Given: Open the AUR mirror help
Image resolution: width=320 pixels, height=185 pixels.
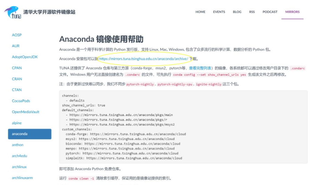Looking at the screenshot, I should pos(16,46).
